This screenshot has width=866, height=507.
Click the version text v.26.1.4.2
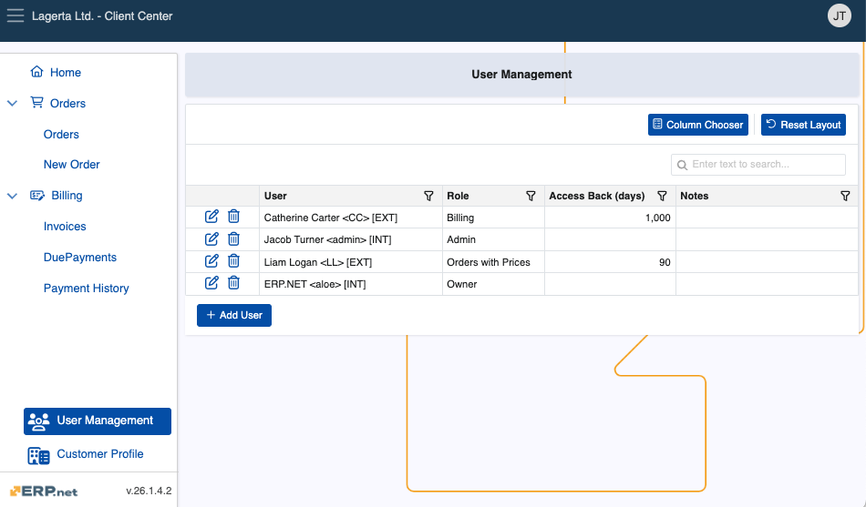149,491
